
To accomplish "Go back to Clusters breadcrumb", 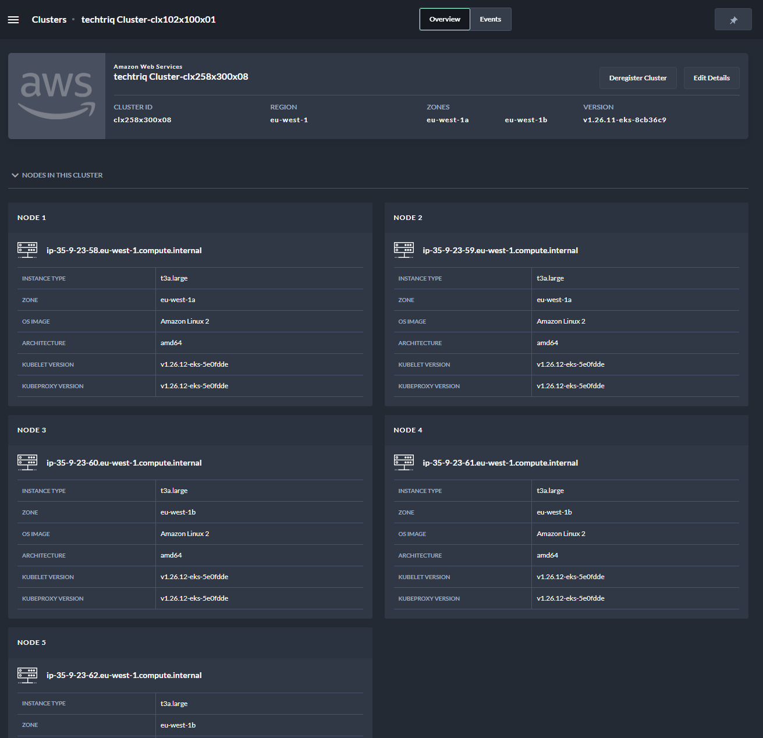I will tap(49, 20).
